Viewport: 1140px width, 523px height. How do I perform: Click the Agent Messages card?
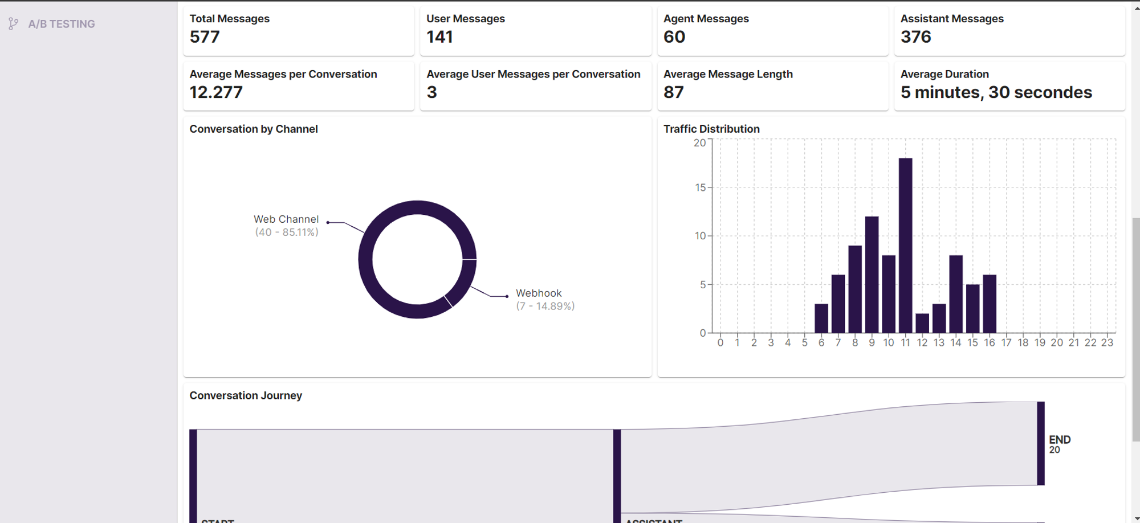pos(773,31)
